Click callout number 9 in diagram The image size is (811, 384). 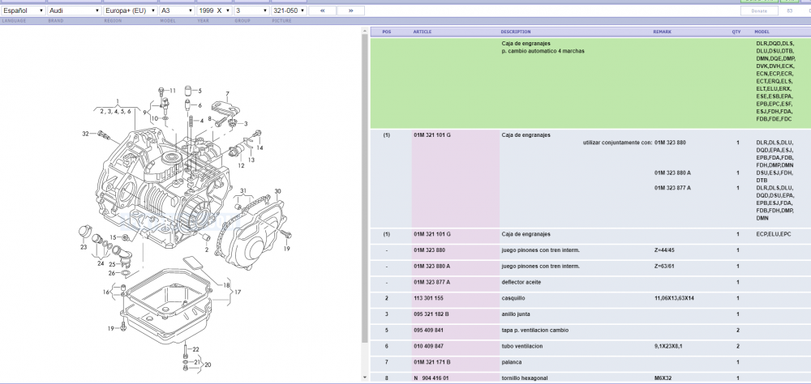point(145,112)
